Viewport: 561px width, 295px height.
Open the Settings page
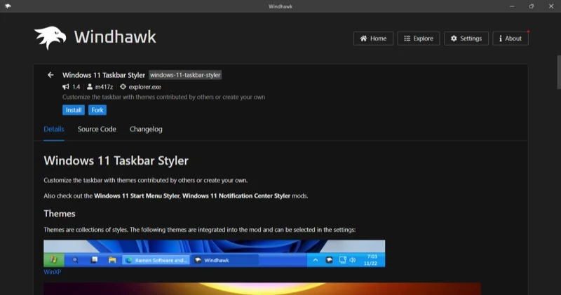point(466,39)
